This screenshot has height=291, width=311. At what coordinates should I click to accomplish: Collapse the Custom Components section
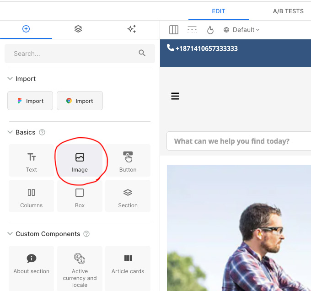(x=10, y=234)
